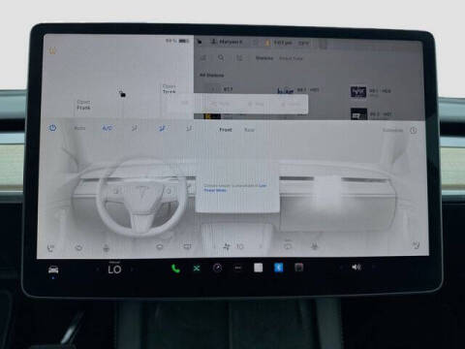465x349 pixels.
Task: Select the Front climate tab
Action: [x=226, y=130]
